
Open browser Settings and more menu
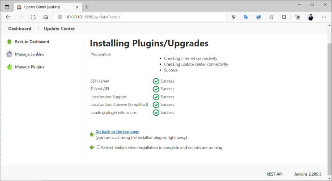coord(324,17)
